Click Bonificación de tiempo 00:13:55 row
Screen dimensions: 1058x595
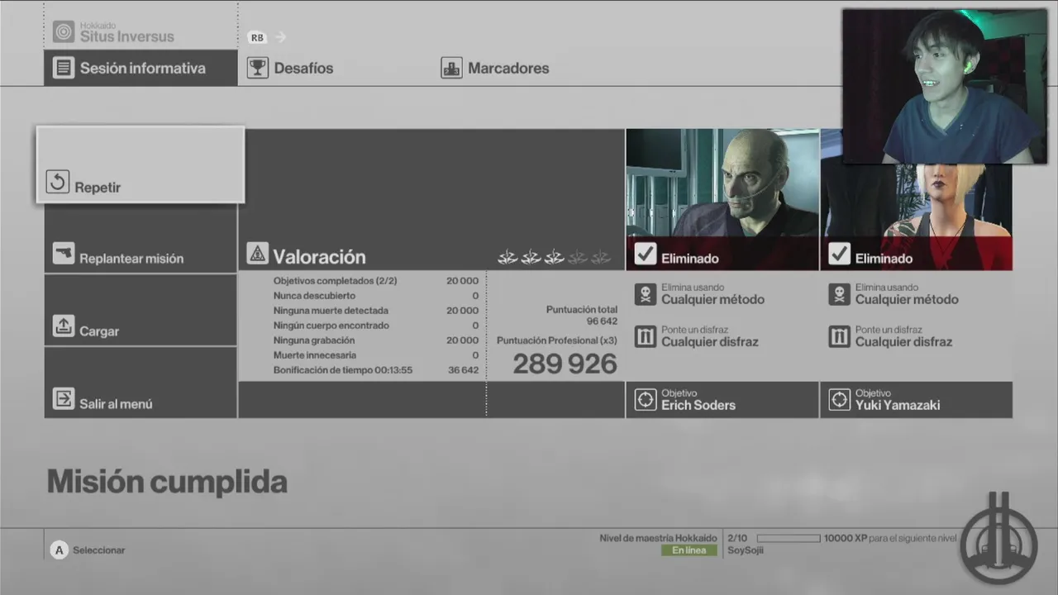[x=376, y=370]
